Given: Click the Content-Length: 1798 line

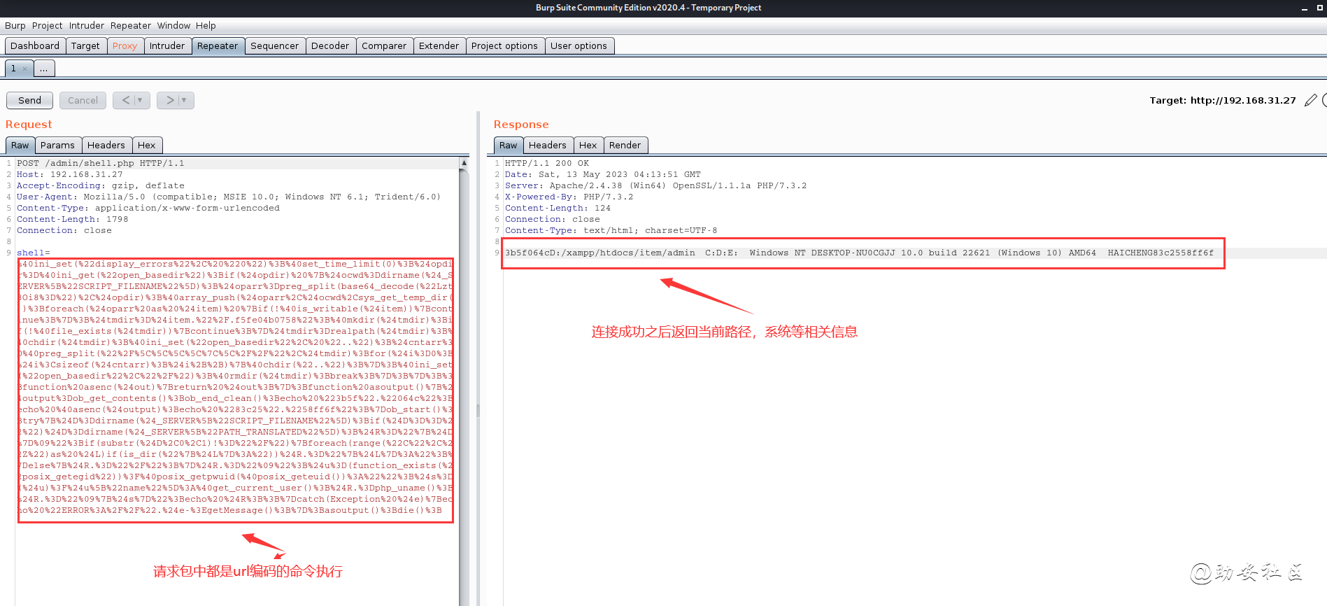Looking at the screenshot, I should point(73,220).
